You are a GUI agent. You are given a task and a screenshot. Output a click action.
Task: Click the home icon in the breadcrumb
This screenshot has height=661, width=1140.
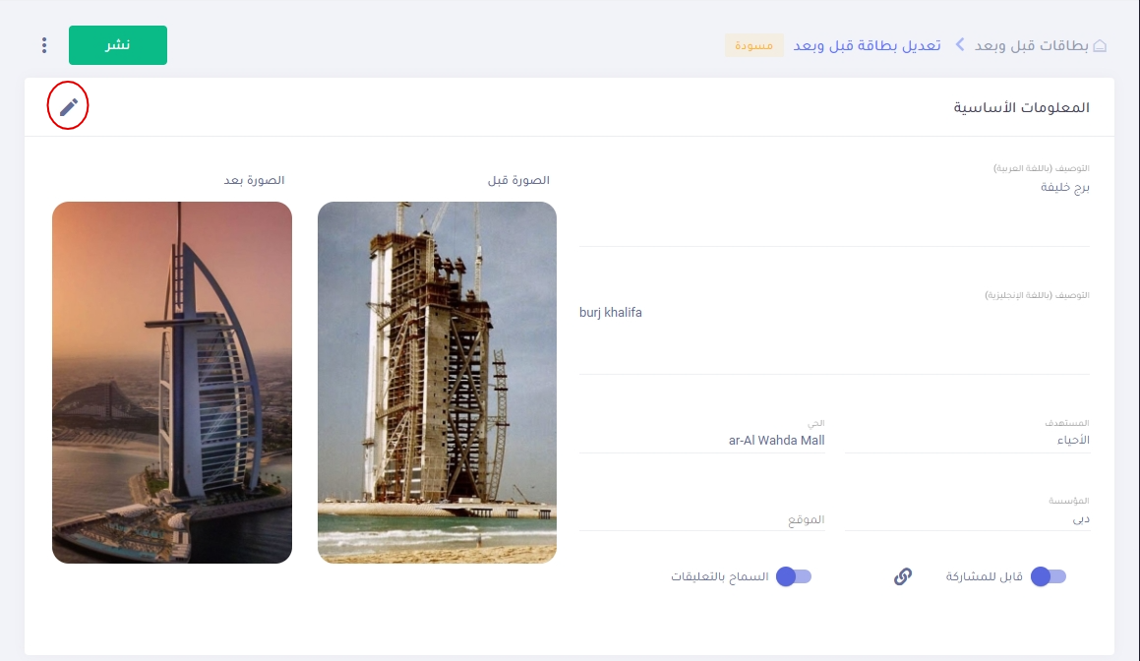(1101, 46)
